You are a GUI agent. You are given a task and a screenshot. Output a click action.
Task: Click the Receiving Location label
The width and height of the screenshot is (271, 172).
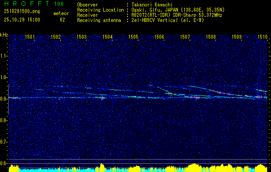(x=100, y=10)
